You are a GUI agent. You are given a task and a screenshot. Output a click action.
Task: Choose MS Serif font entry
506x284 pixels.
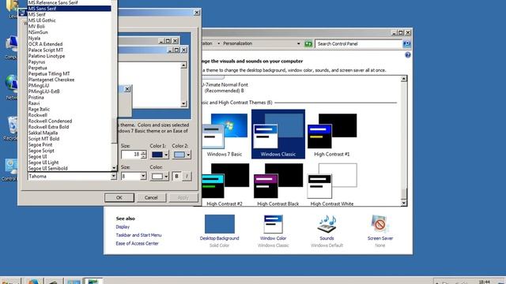tap(37, 14)
